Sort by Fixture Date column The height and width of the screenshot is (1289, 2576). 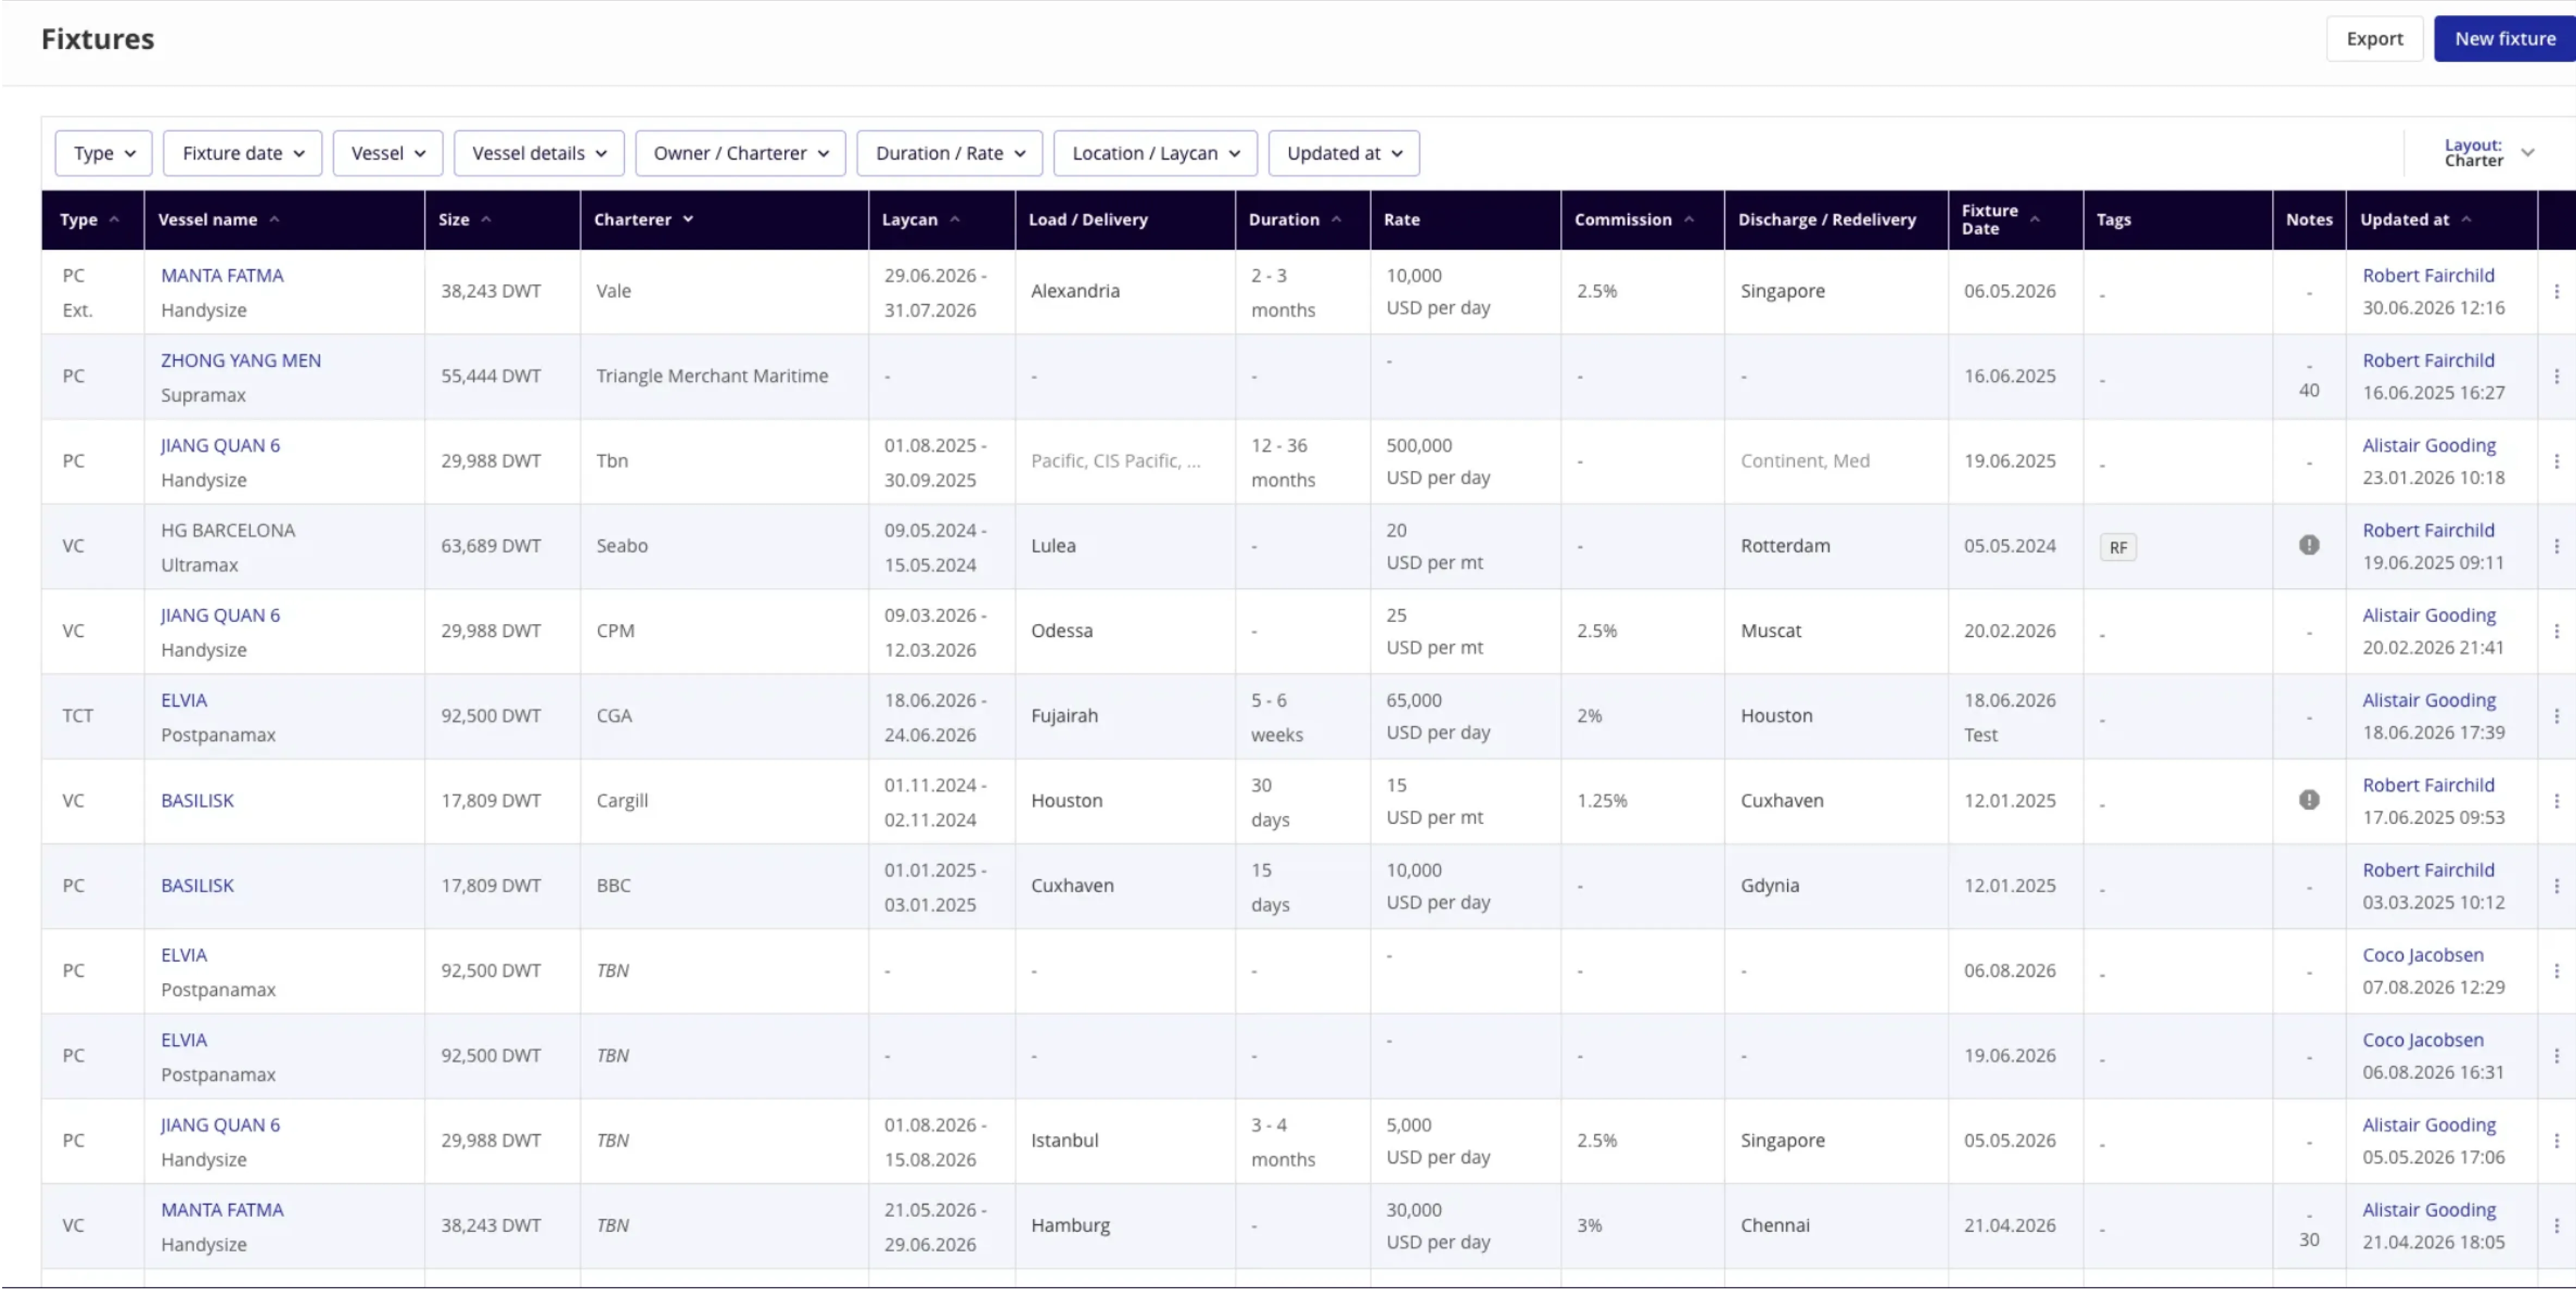click(2000, 220)
